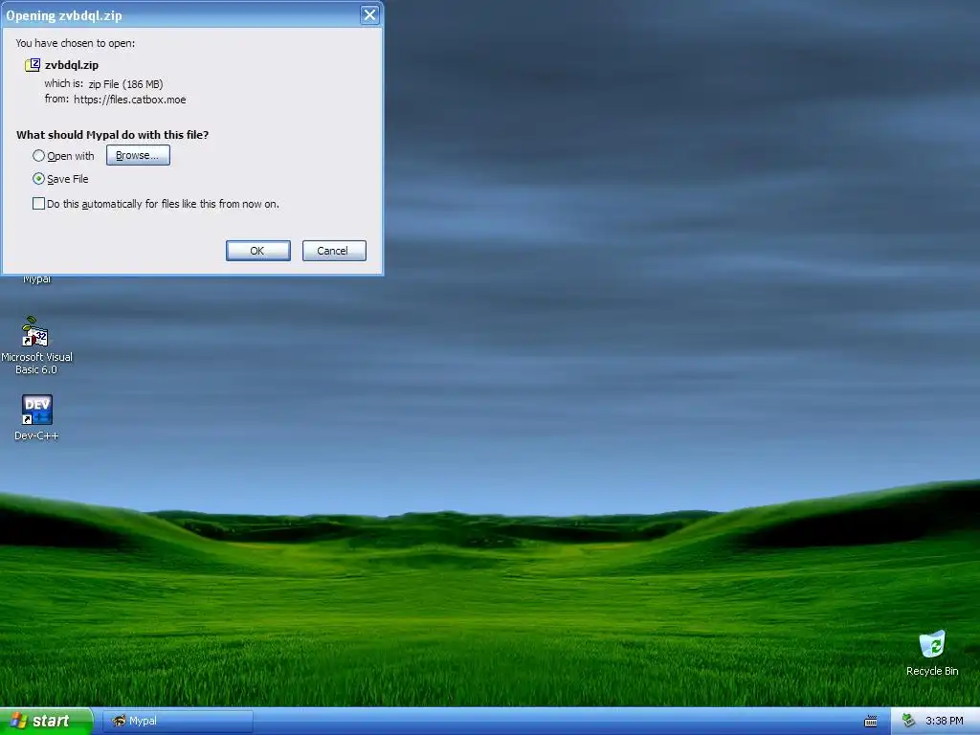This screenshot has height=735, width=980.
Task: Close the Opening zvbdql.zip dialog
Action: 369,15
